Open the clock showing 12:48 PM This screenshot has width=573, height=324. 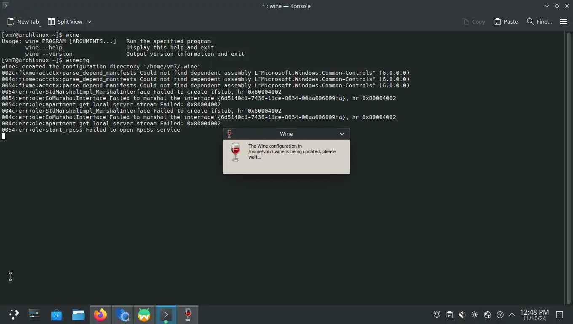(x=534, y=315)
